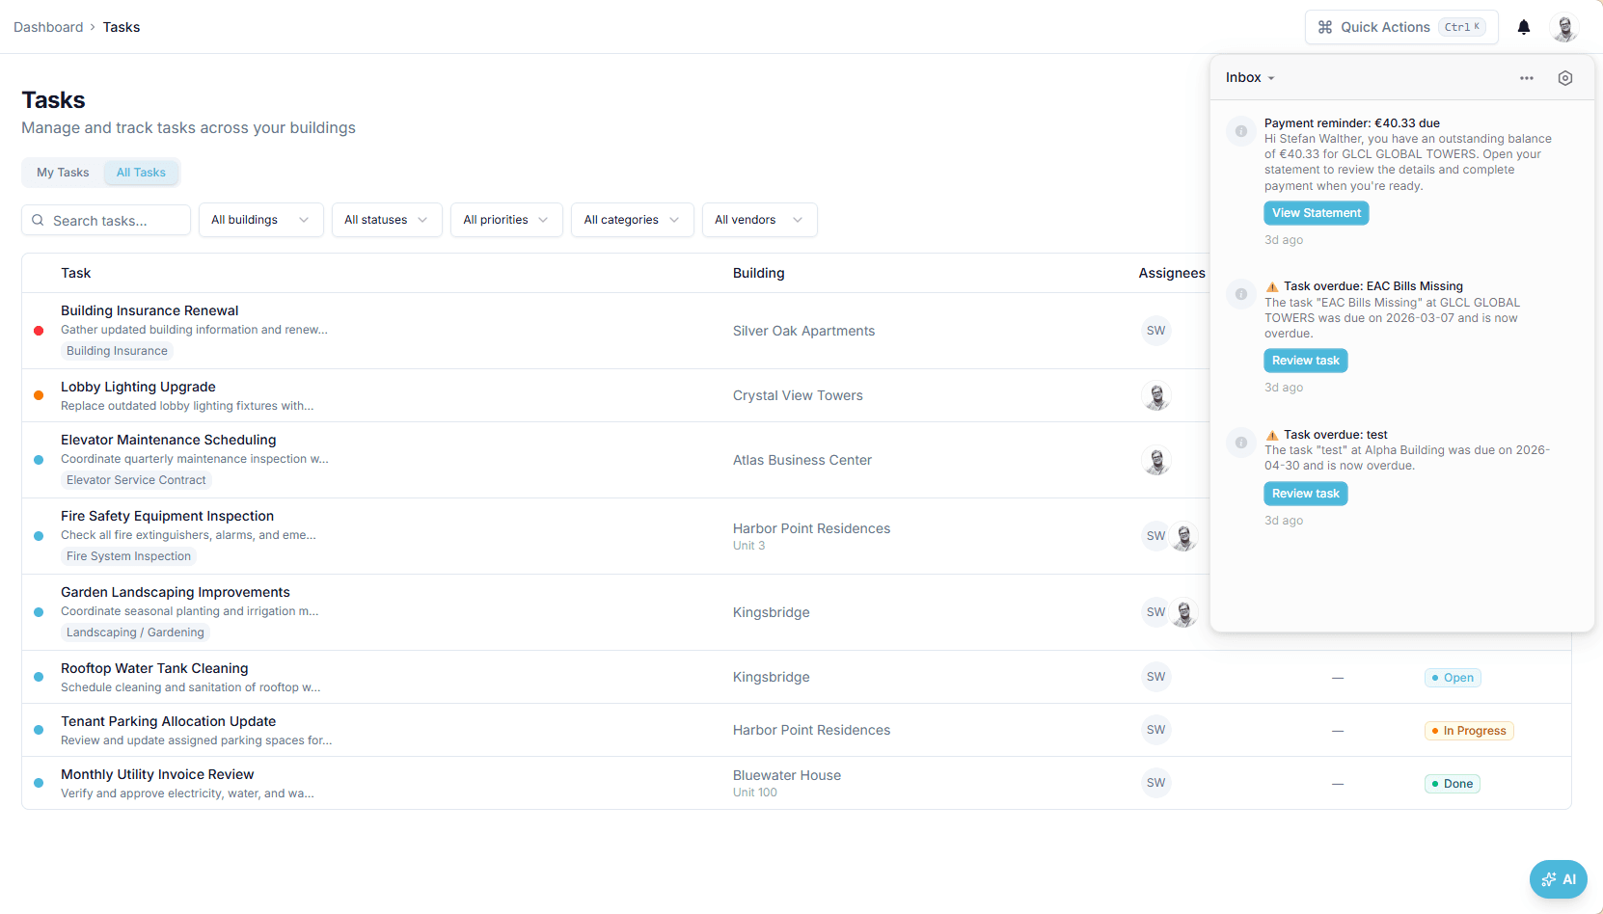Viewport: 1603px width, 914px height.
Task: Launch the AI assistant button
Action: tap(1559, 879)
